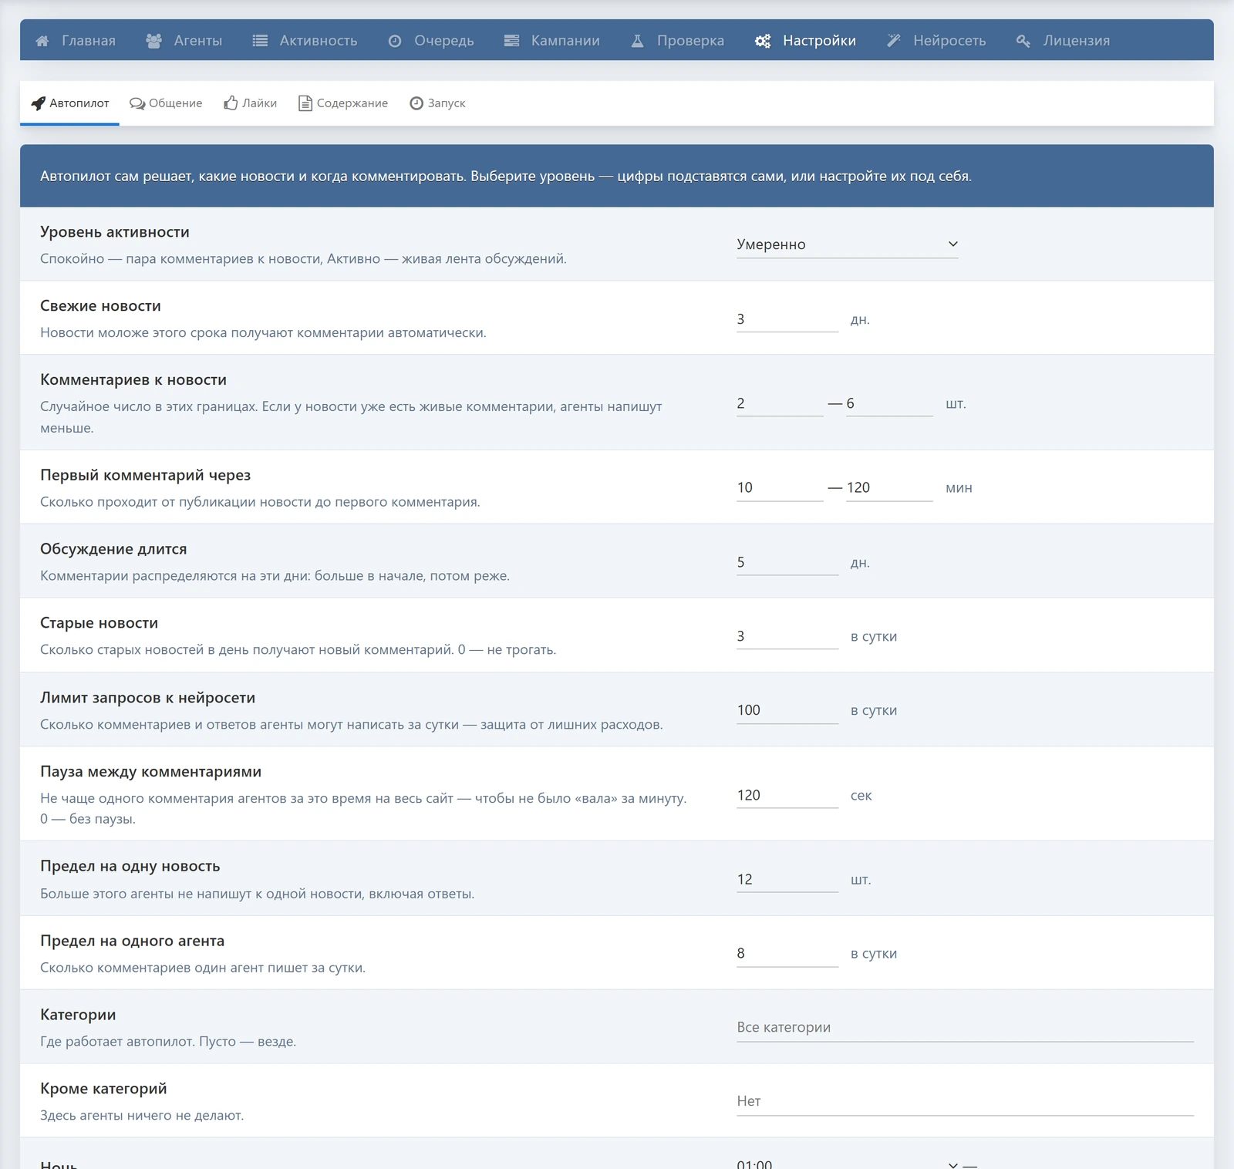Click the Свежие новости days field
Viewport: 1234px width, 1169px height.
click(787, 319)
